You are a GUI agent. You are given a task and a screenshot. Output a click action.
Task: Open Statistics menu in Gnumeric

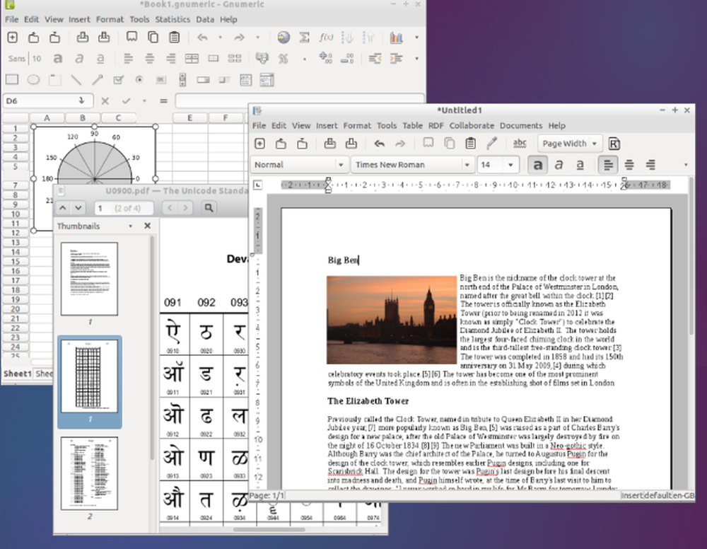[x=173, y=19]
